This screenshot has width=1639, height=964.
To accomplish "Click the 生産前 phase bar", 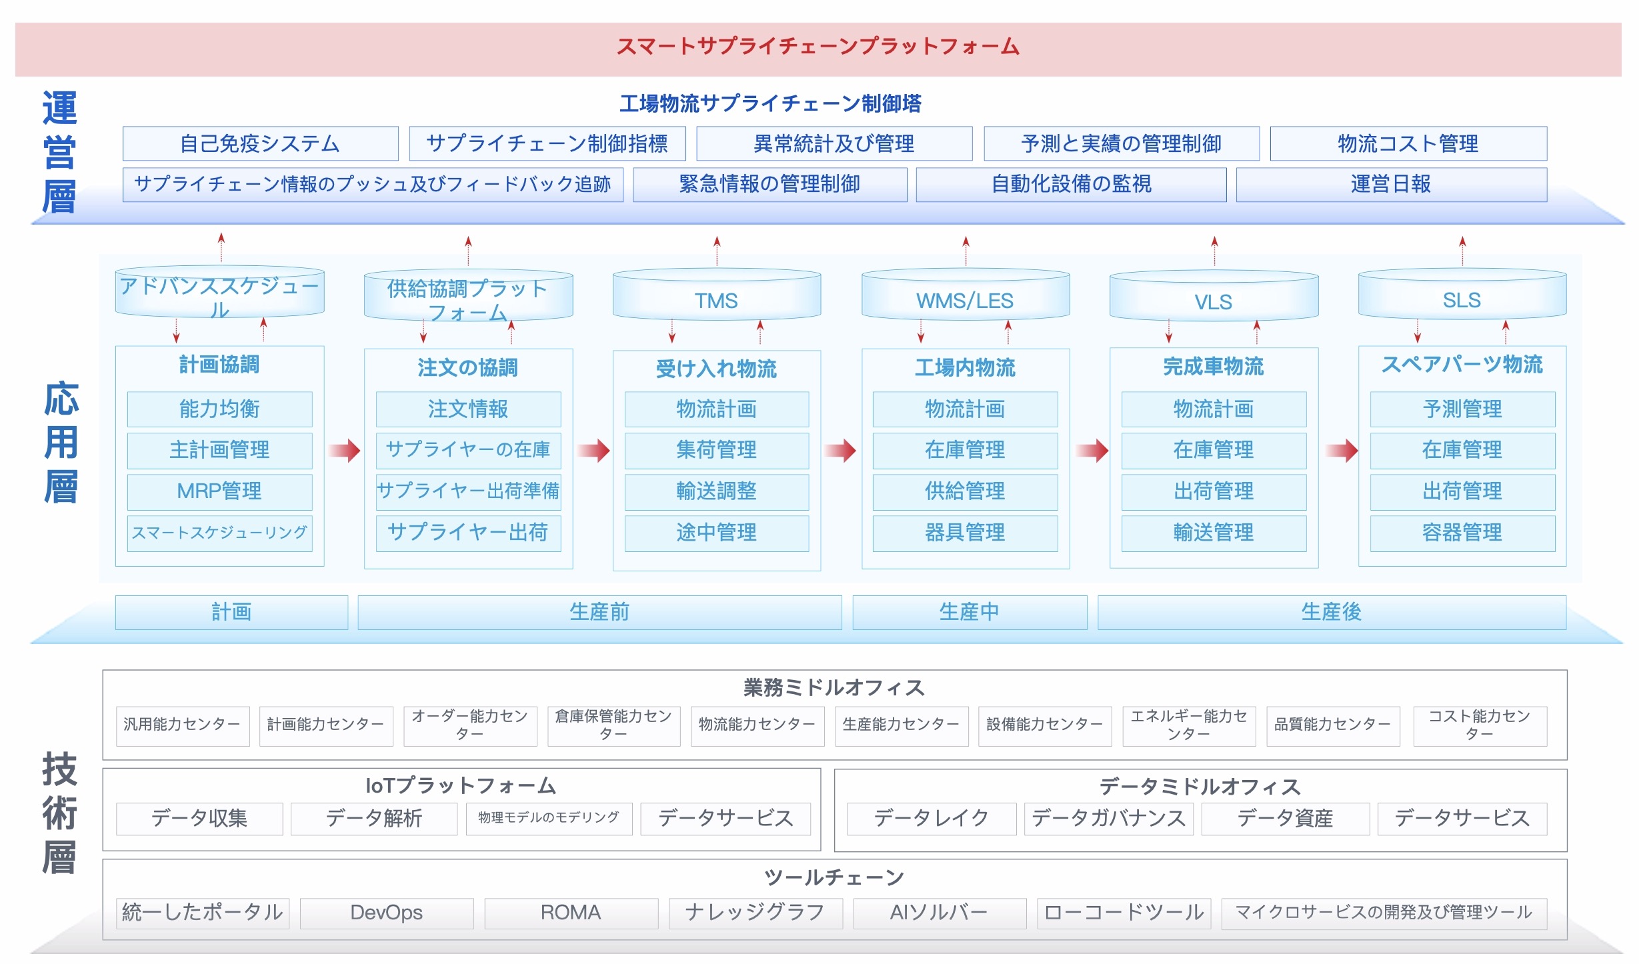I will pos(599,613).
